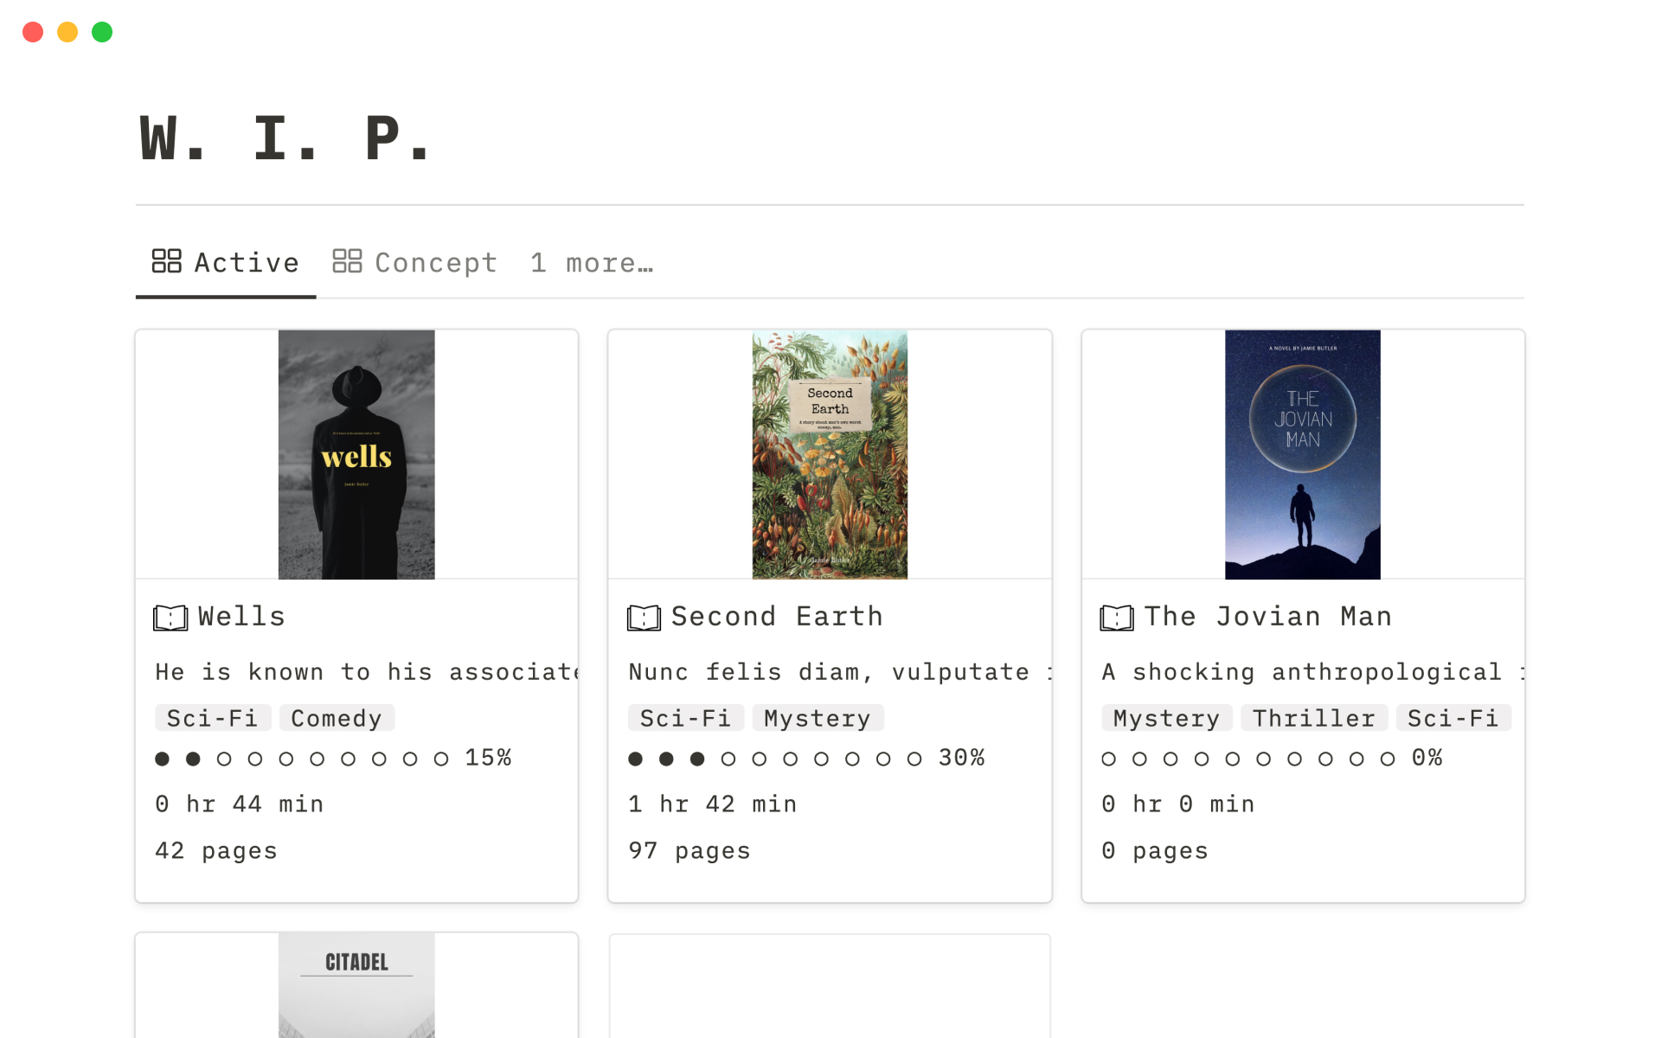The image size is (1661, 1038).
Task: Open the Second Earth title link
Action: pyautogui.click(x=777, y=617)
